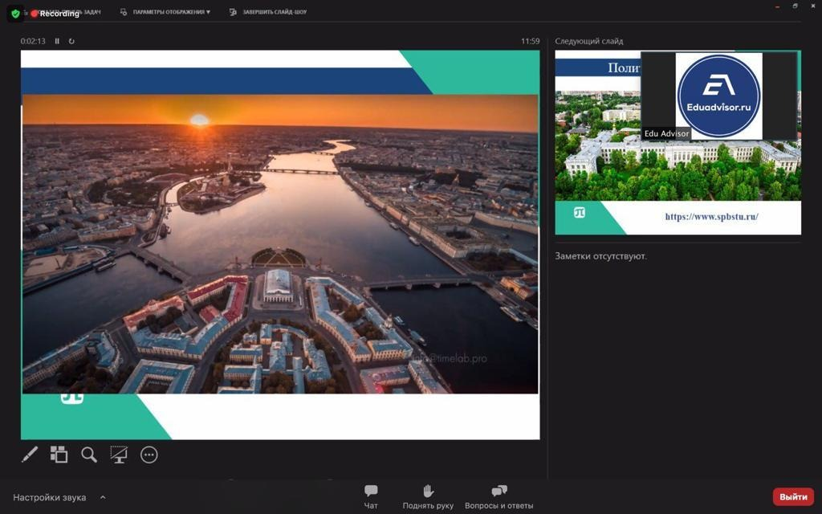Toggle black screen for the slide show
The image size is (822, 514).
click(119, 455)
